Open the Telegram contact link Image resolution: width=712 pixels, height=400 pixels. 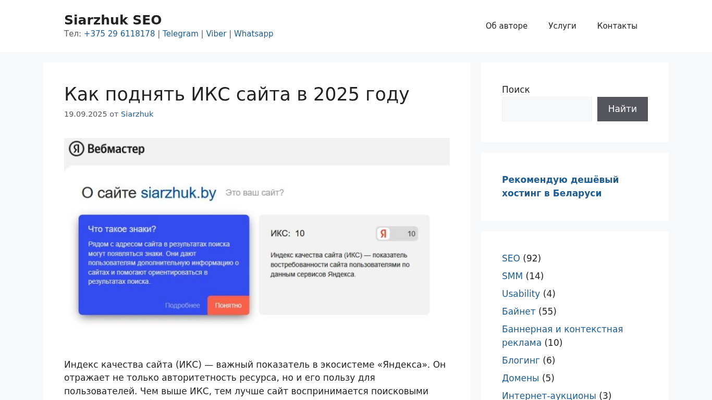[x=180, y=34]
